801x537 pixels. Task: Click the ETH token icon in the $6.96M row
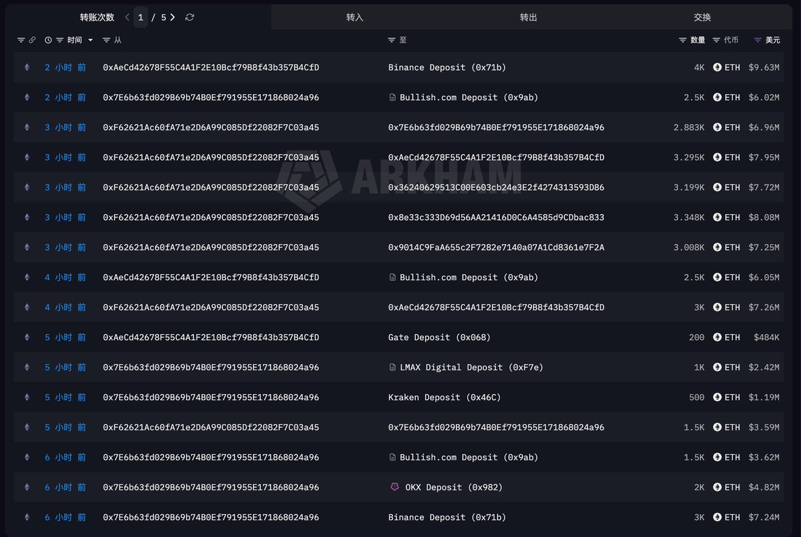coord(718,127)
